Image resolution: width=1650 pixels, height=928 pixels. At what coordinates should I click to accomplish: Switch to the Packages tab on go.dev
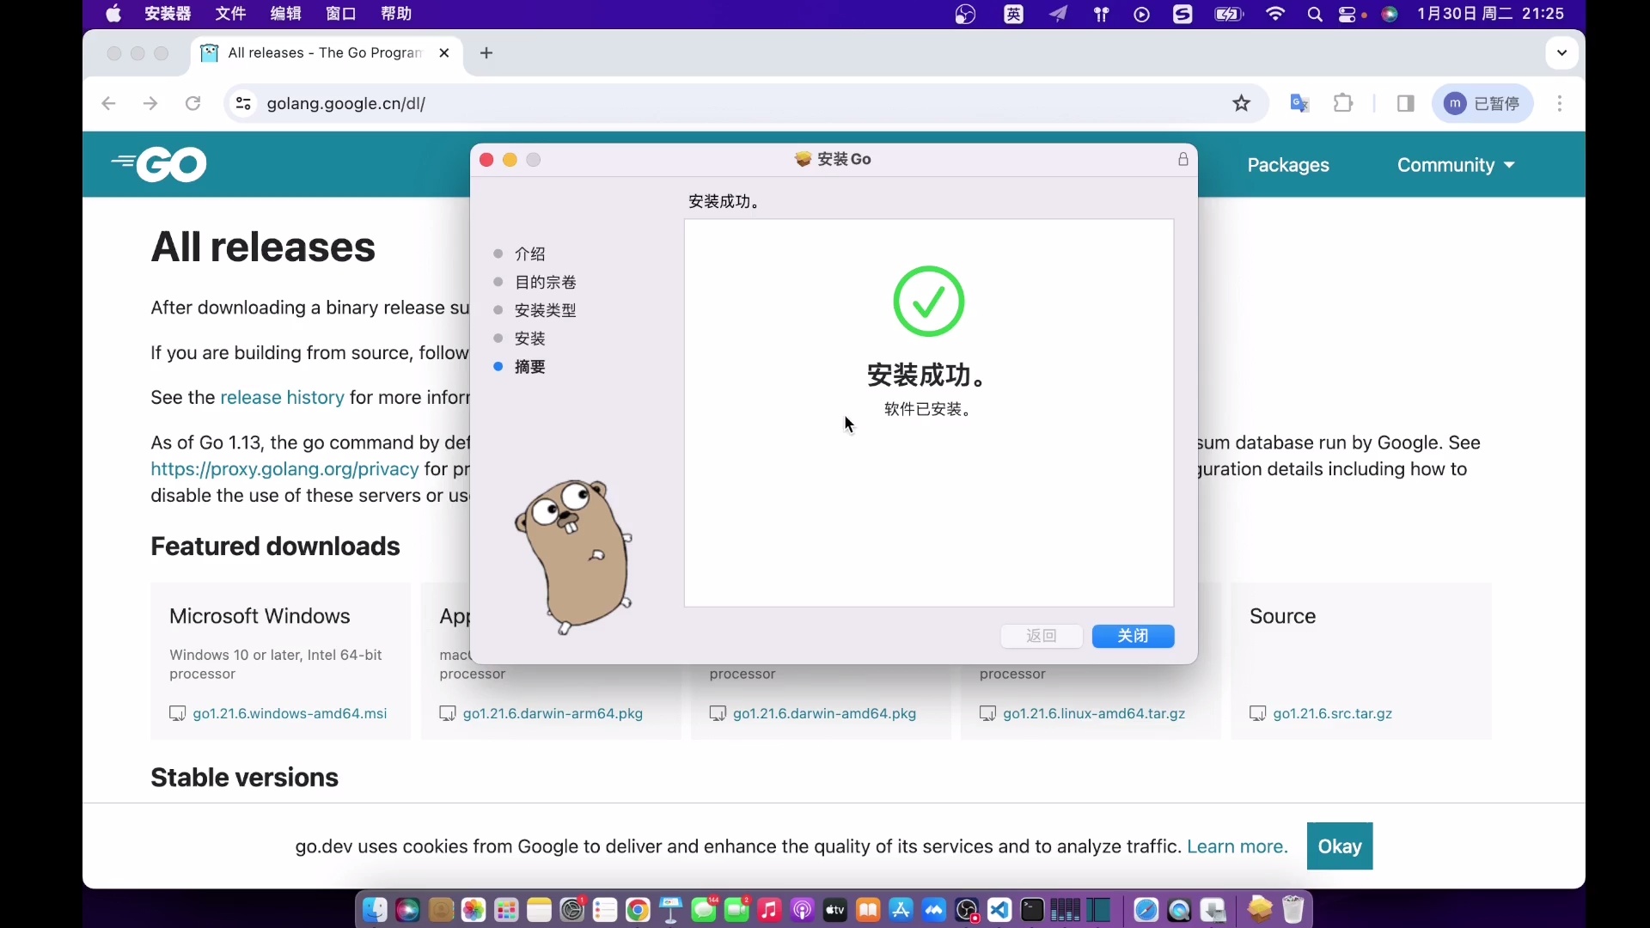click(1288, 165)
